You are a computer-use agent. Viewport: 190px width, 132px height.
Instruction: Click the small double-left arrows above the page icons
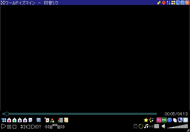pos(53,125)
